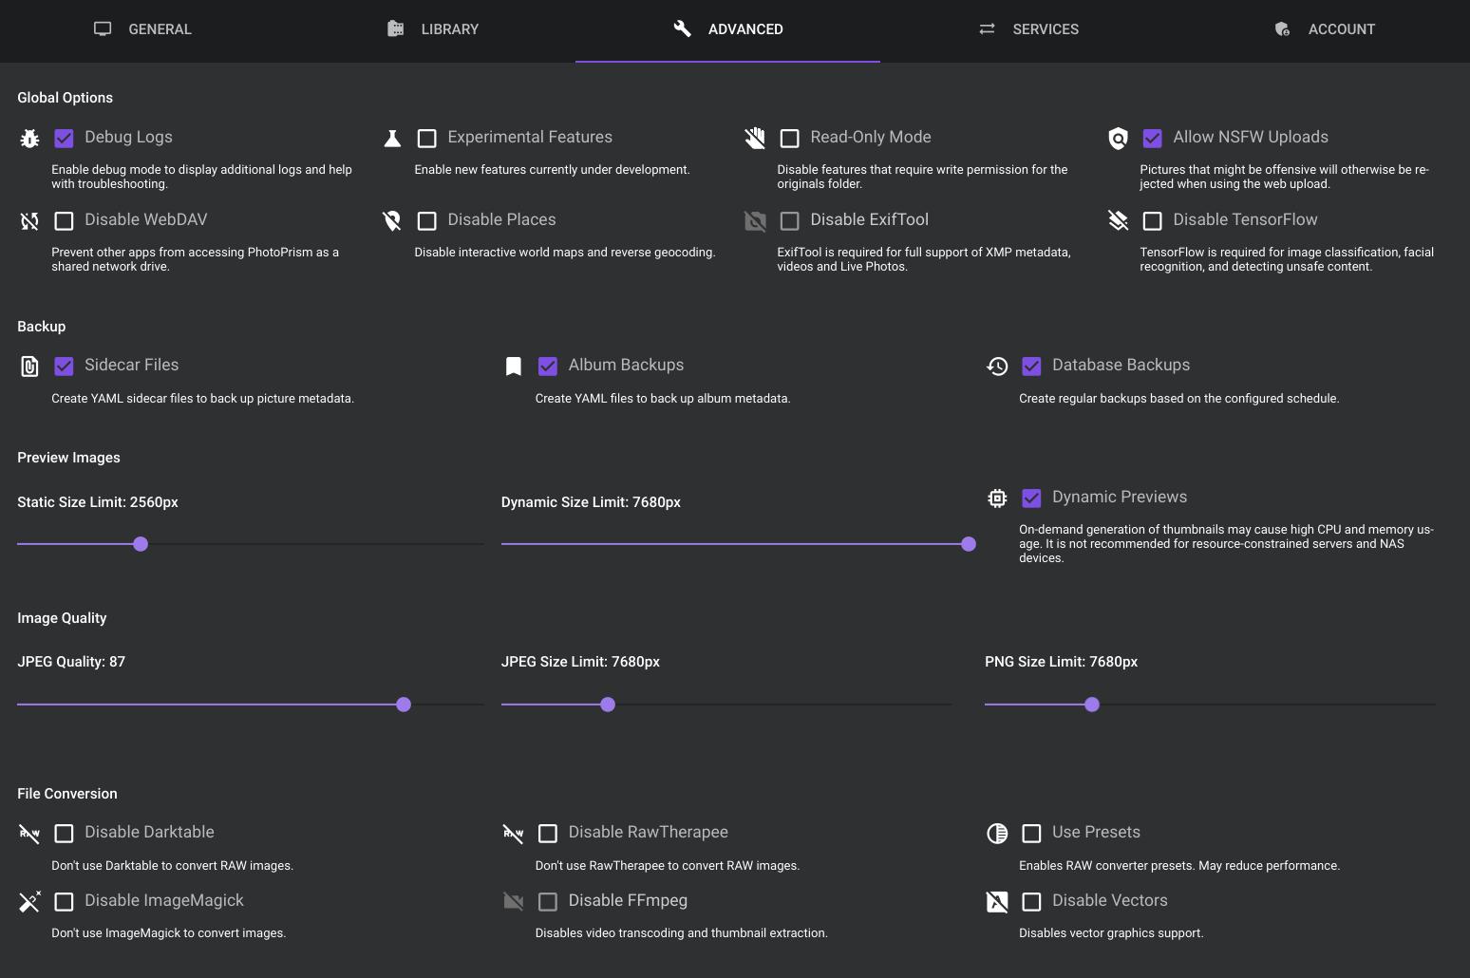1470x978 pixels.
Task: Click the shield icon for Allow NSFW Uploads
Action: click(x=1118, y=139)
